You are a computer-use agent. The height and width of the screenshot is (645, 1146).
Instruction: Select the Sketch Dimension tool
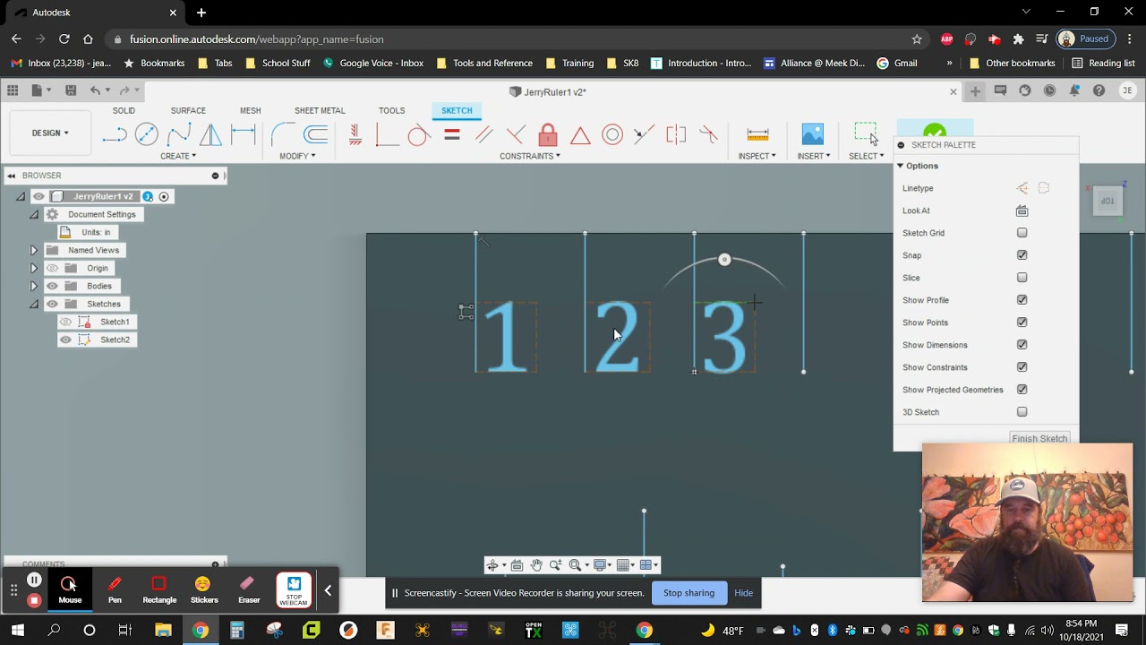tap(244, 135)
